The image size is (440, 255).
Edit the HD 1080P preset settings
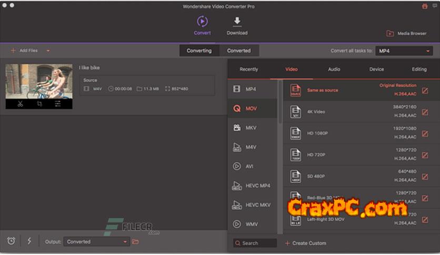425,134
